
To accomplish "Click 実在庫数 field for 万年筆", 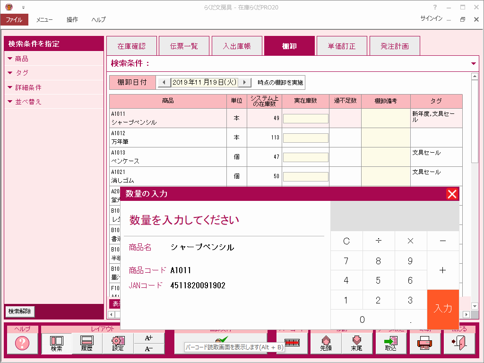I will click(305, 138).
